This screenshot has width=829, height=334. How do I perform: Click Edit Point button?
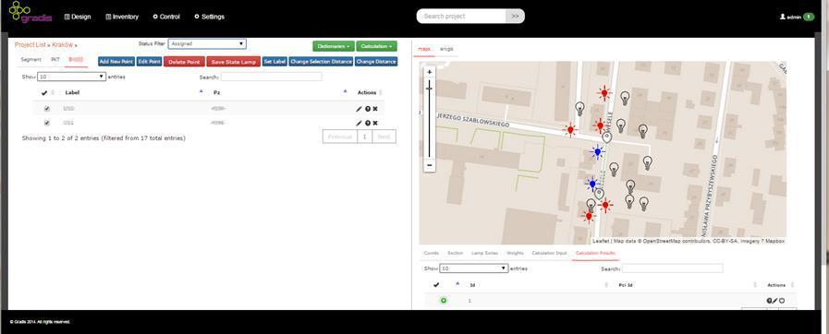(149, 62)
